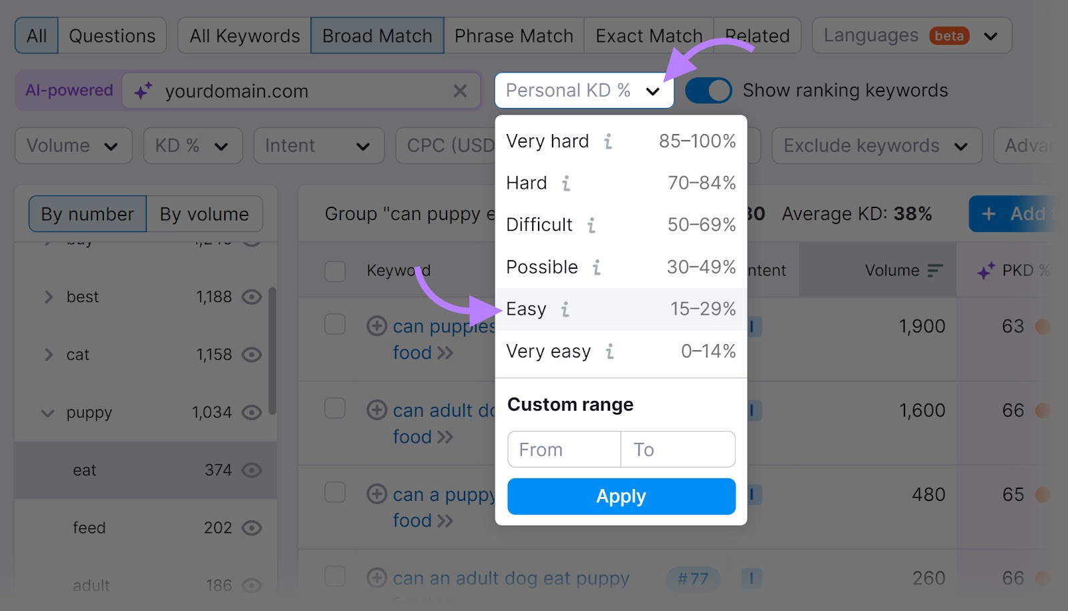The height and width of the screenshot is (611, 1068).
Task: Hide the puppy keyword group via eye icon
Action: point(252,412)
